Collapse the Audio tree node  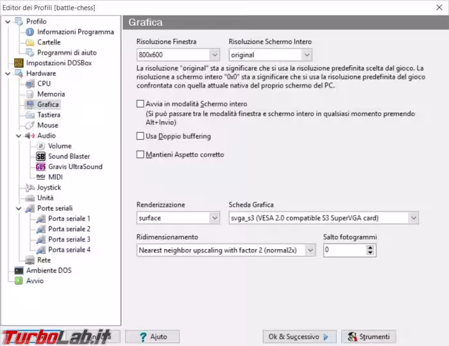tap(19, 136)
